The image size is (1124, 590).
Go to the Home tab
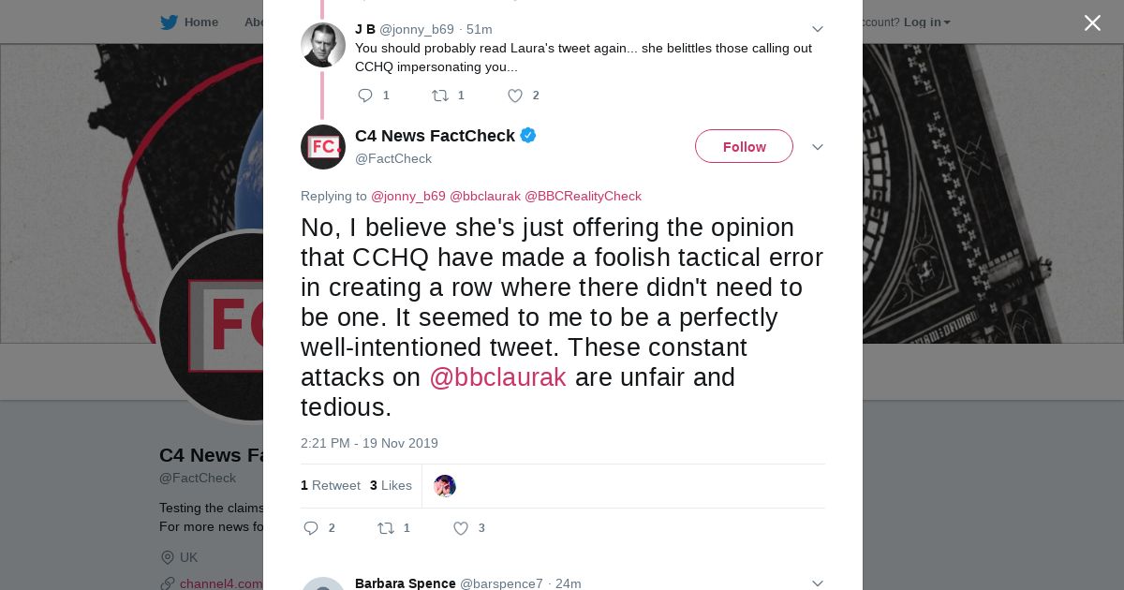pos(200,22)
